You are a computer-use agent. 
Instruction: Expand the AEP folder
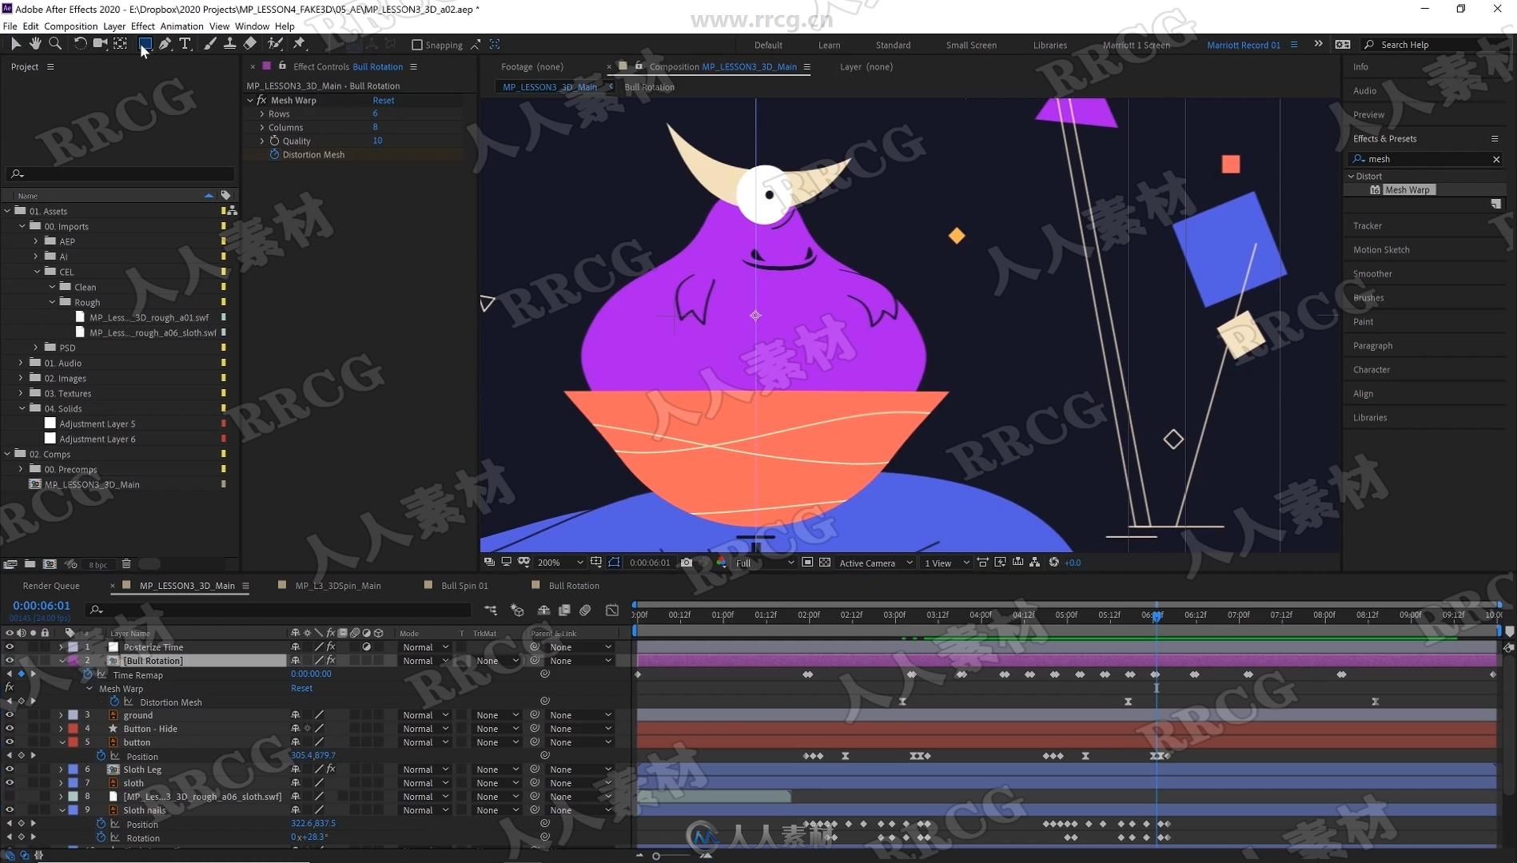pos(36,241)
